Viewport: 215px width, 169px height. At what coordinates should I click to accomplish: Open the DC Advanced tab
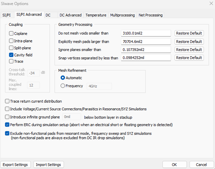(x=70, y=15)
